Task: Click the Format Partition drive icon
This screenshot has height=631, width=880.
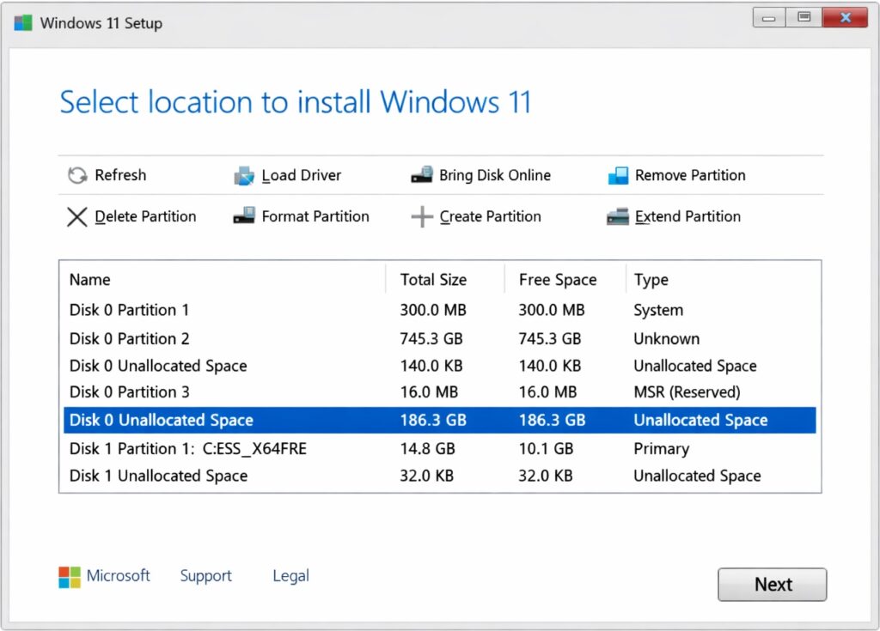Action: [244, 216]
